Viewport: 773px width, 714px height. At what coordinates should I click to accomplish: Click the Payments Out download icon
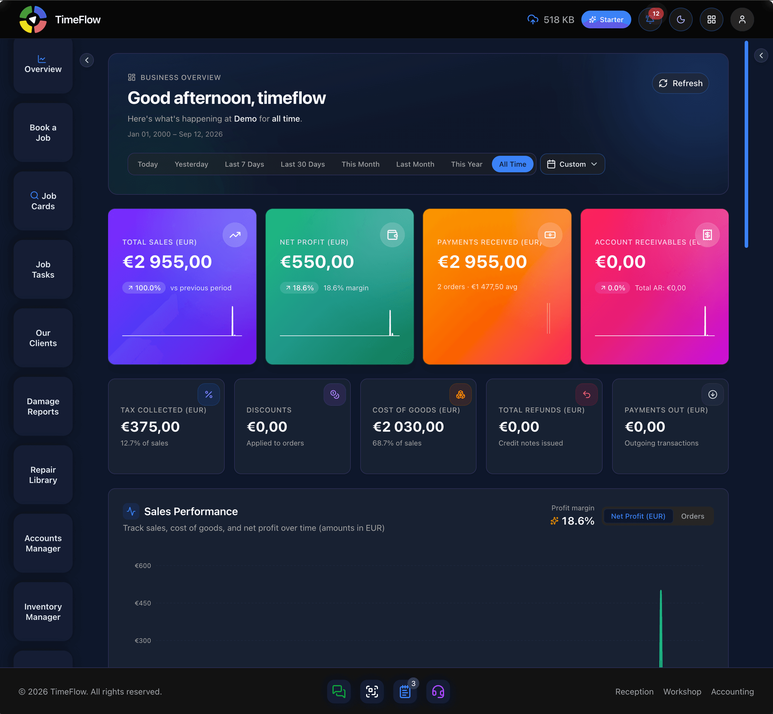(713, 394)
